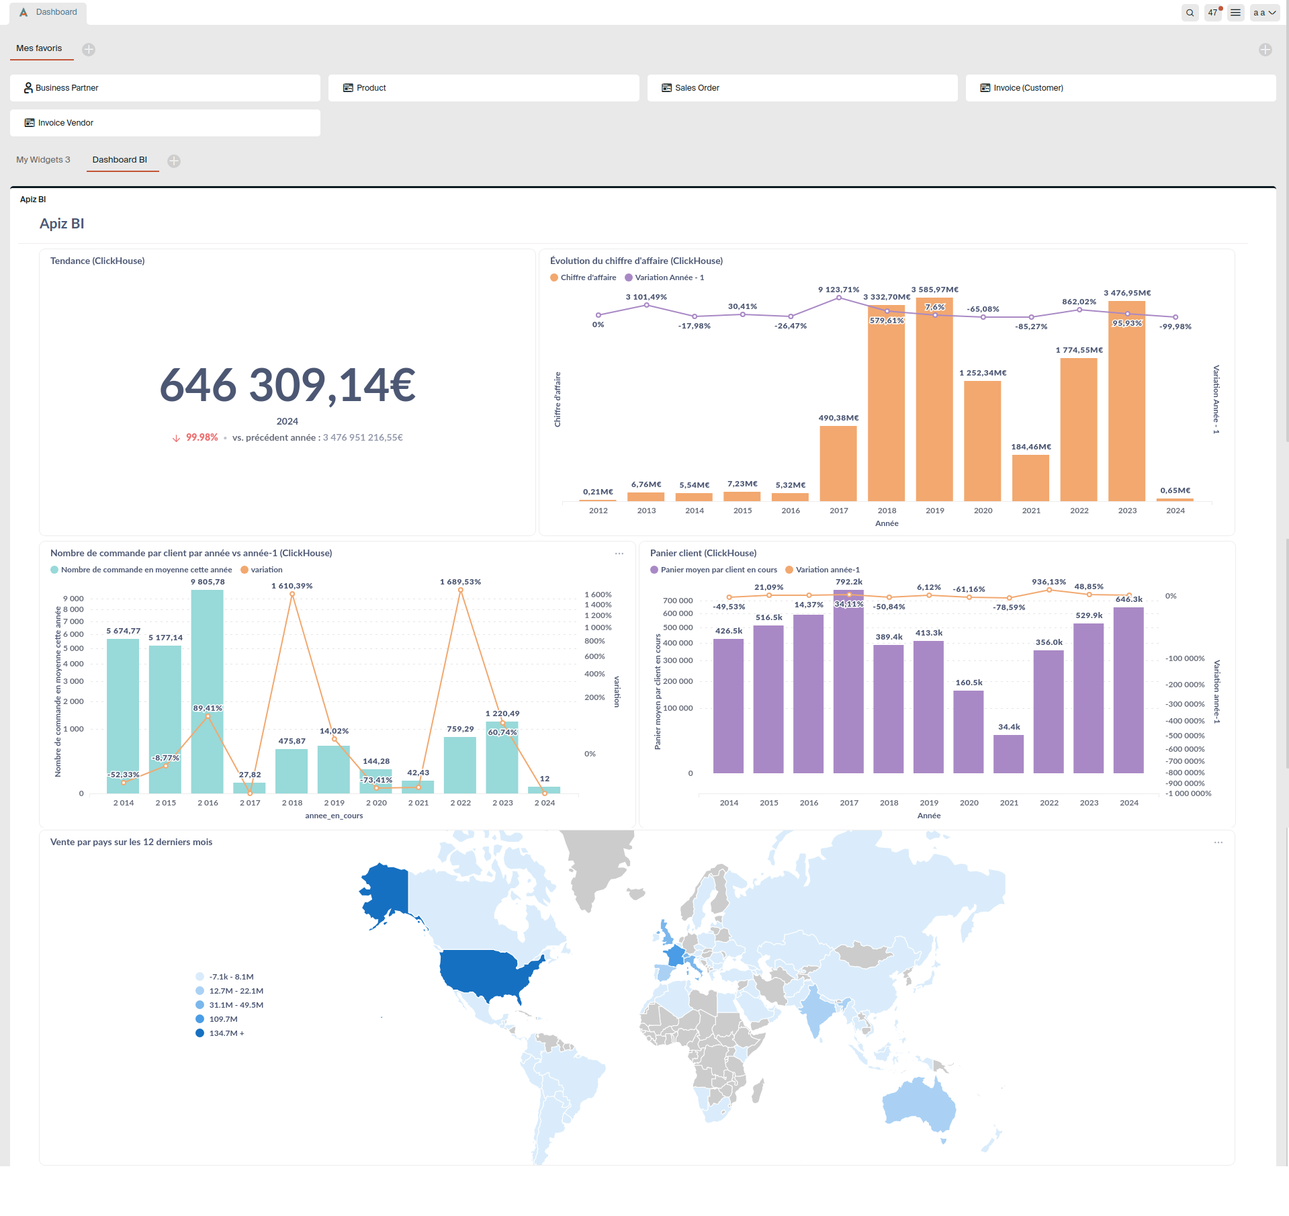Click the 646 309,14€ trend value
Image resolution: width=1289 pixels, height=1216 pixels.
coord(287,385)
